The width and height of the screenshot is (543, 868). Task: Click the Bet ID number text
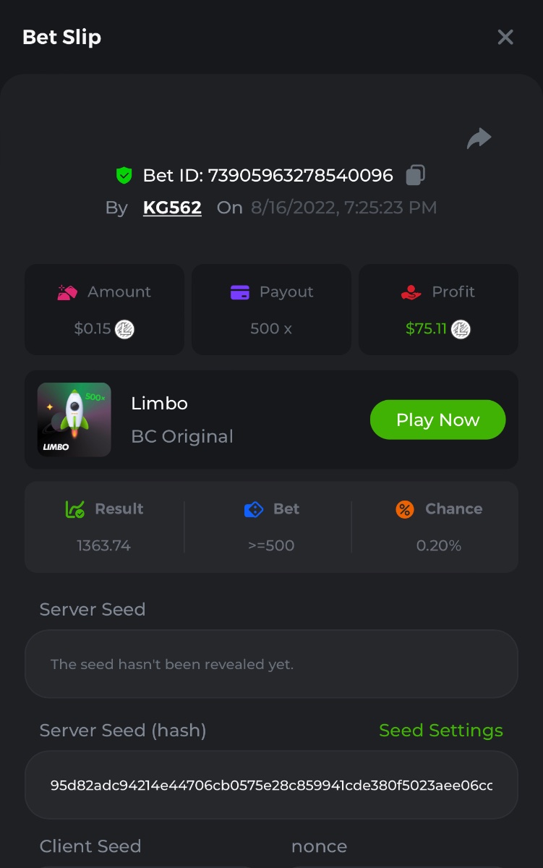tap(300, 175)
